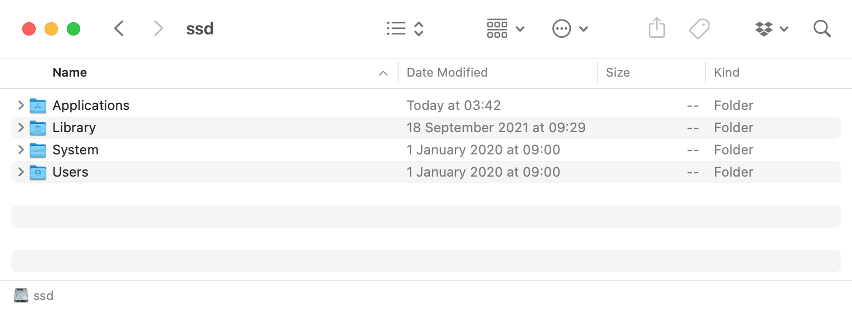
Task: Click the Share icon
Action: (657, 28)
